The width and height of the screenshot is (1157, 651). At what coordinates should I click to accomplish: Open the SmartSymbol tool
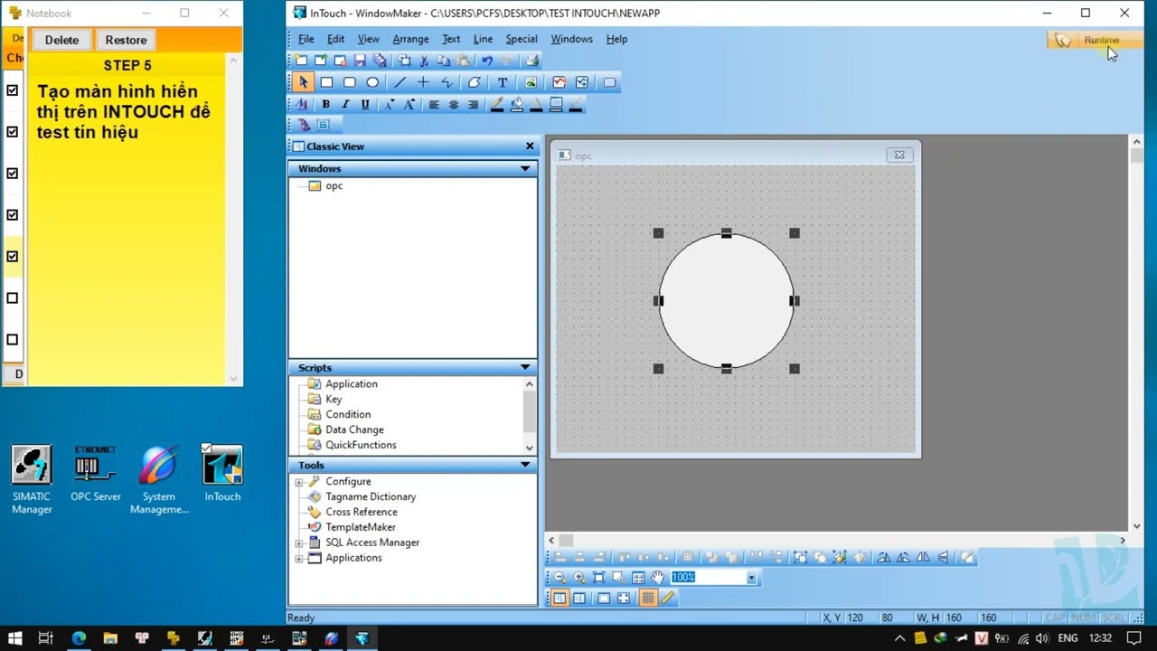[x=324, y=125]
